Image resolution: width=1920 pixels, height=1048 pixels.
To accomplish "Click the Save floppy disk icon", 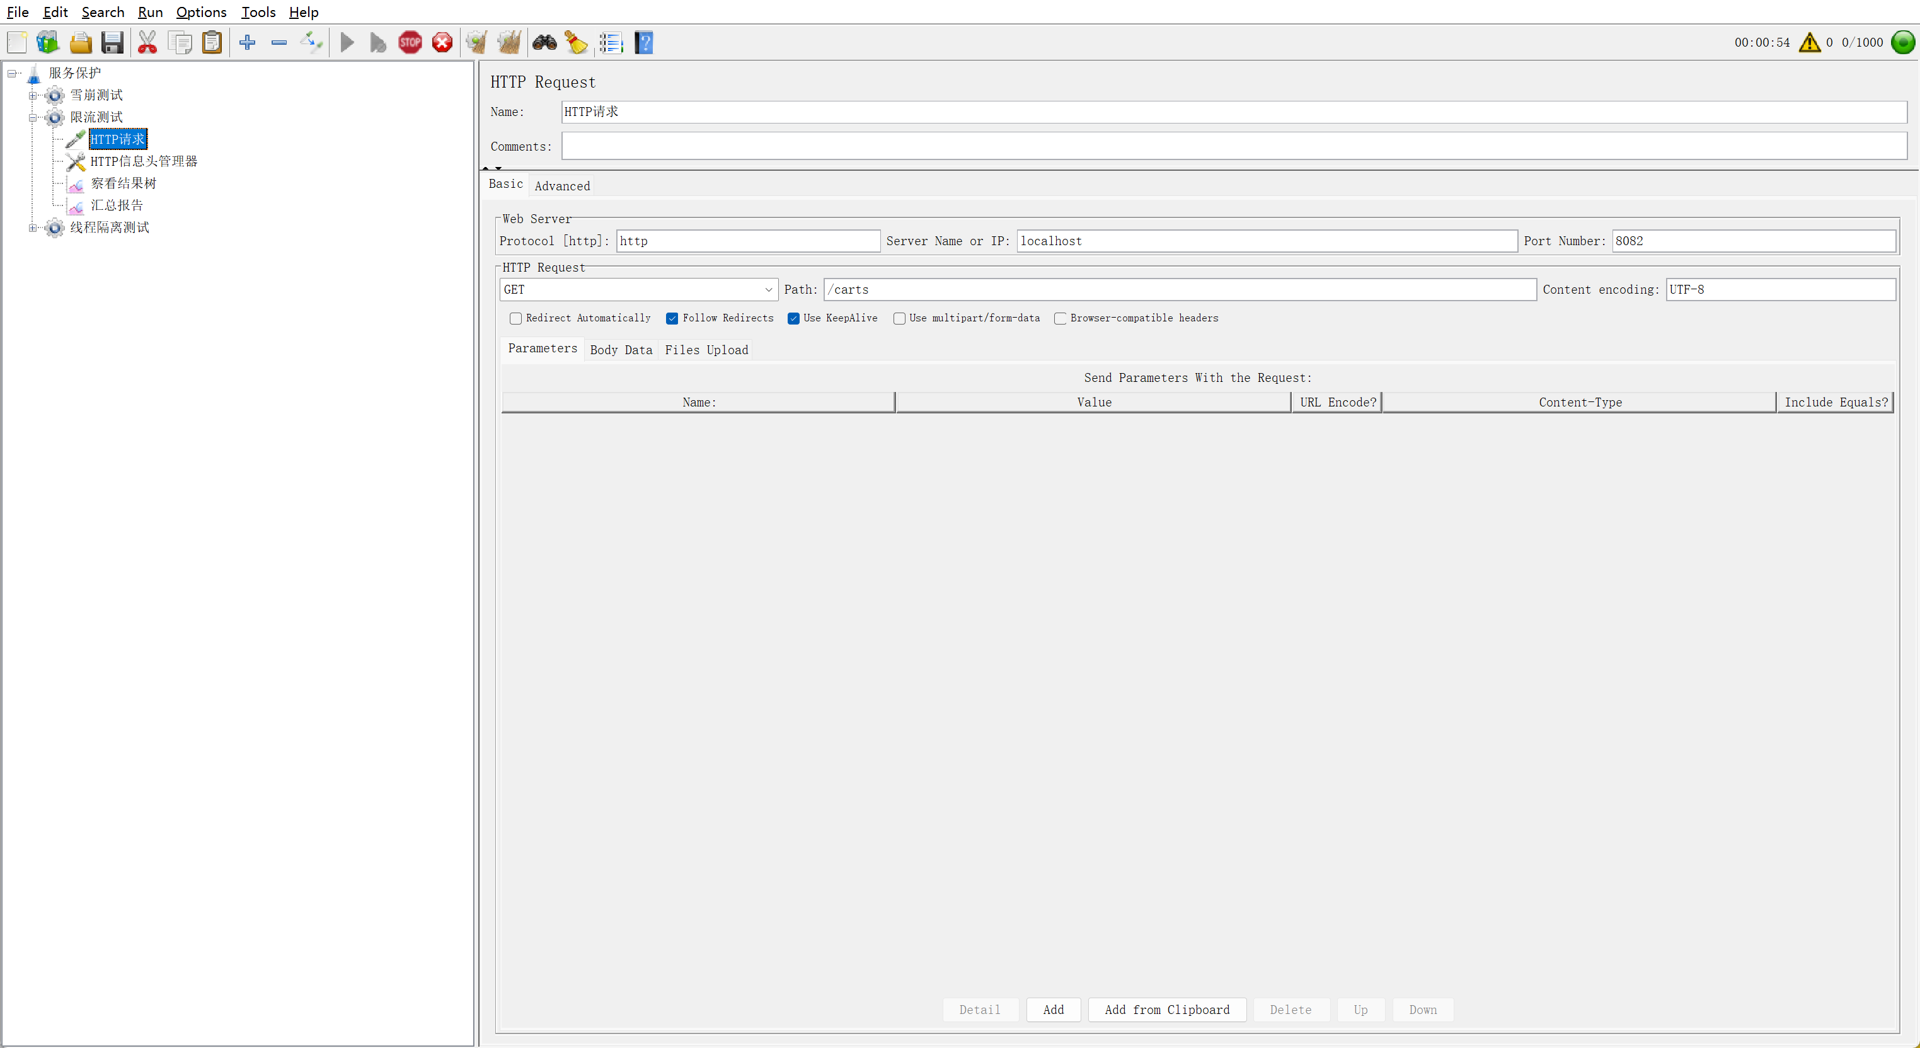I will tap(113, 42).
